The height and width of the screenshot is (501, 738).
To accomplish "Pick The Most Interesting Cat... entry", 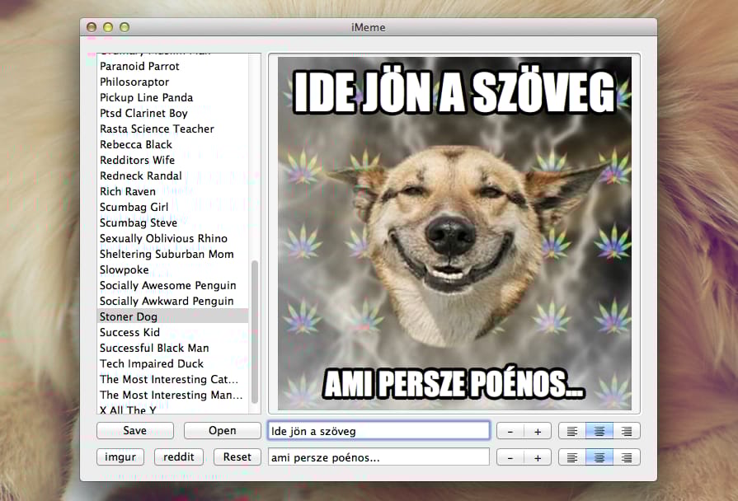I will (x=172, y=379).
